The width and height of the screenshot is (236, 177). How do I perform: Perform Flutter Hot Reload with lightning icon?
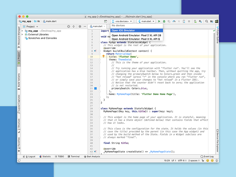tap(179, 21)
